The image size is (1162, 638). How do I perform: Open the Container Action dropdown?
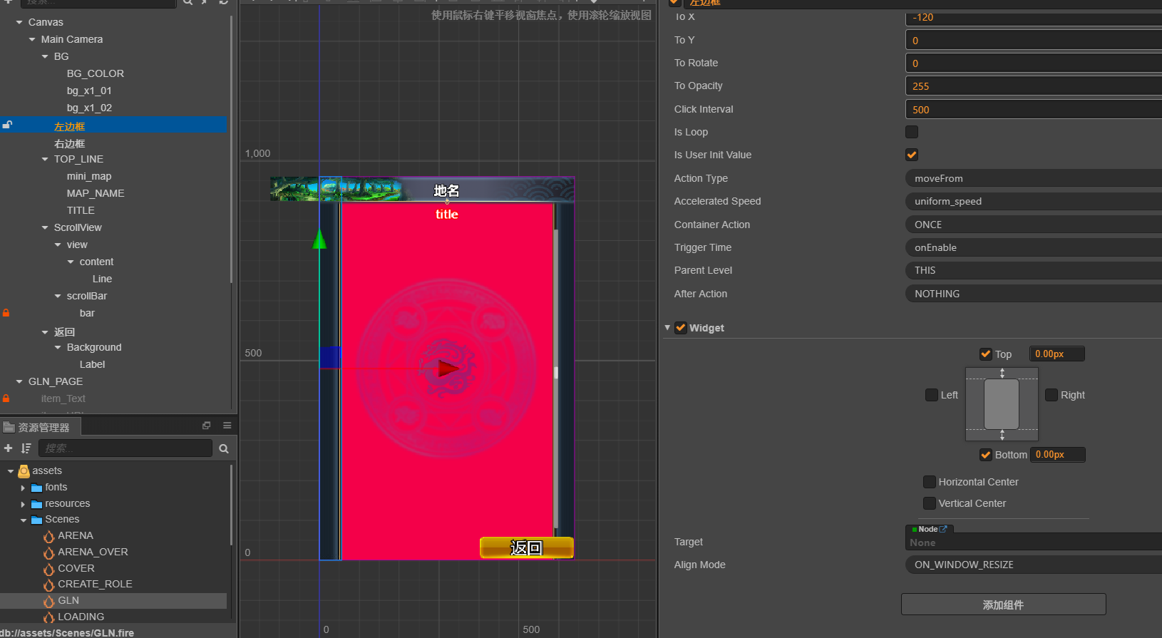click(1034, 225)
